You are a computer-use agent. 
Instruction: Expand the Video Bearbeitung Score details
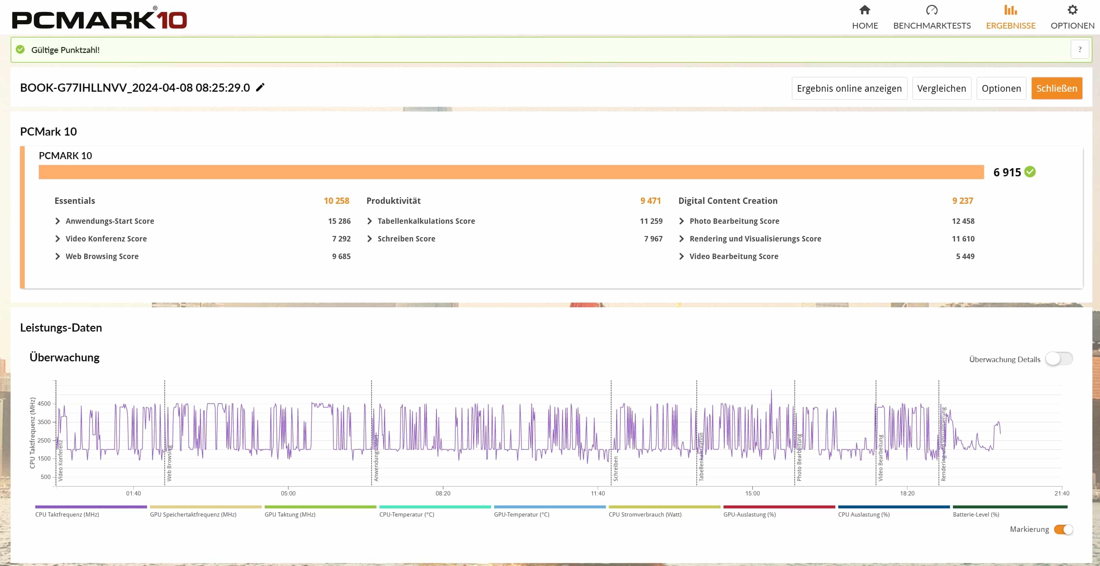[x=681, y=256]
